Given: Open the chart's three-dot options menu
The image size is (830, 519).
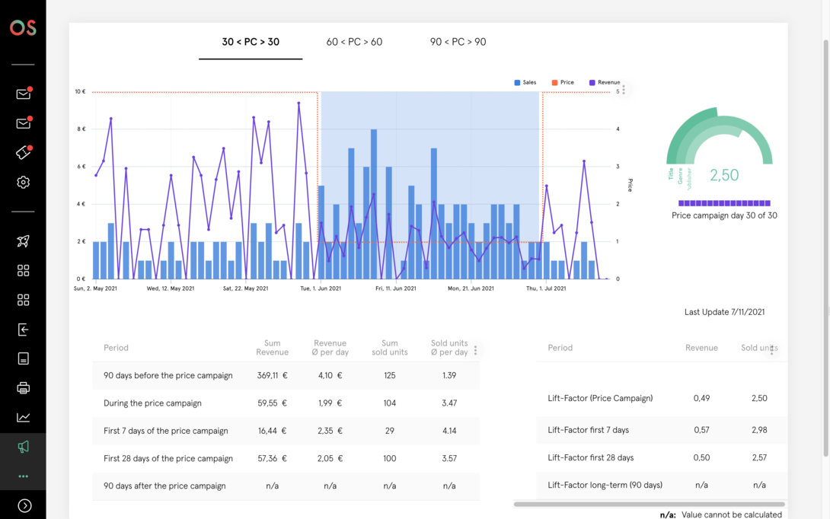Looking at the screenshot, I should (624, 90).
